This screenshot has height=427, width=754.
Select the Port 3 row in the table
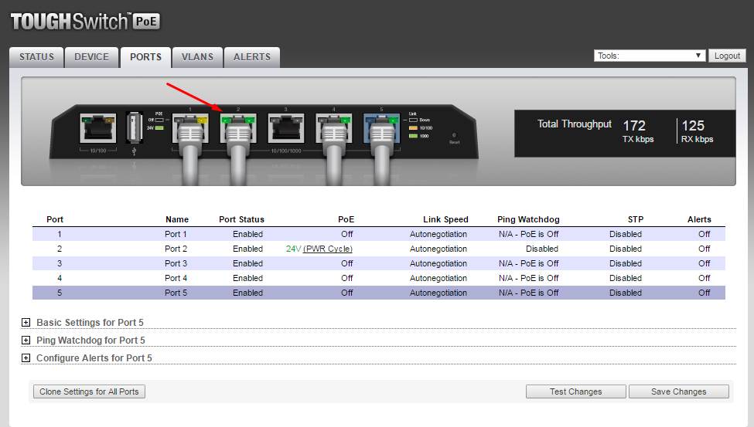[x=378, y=263]
